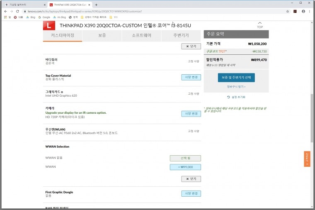This screenshot has height=210, width=315.
Task: Open the Chrome three-dot menu
Action: tap(309, 12)
